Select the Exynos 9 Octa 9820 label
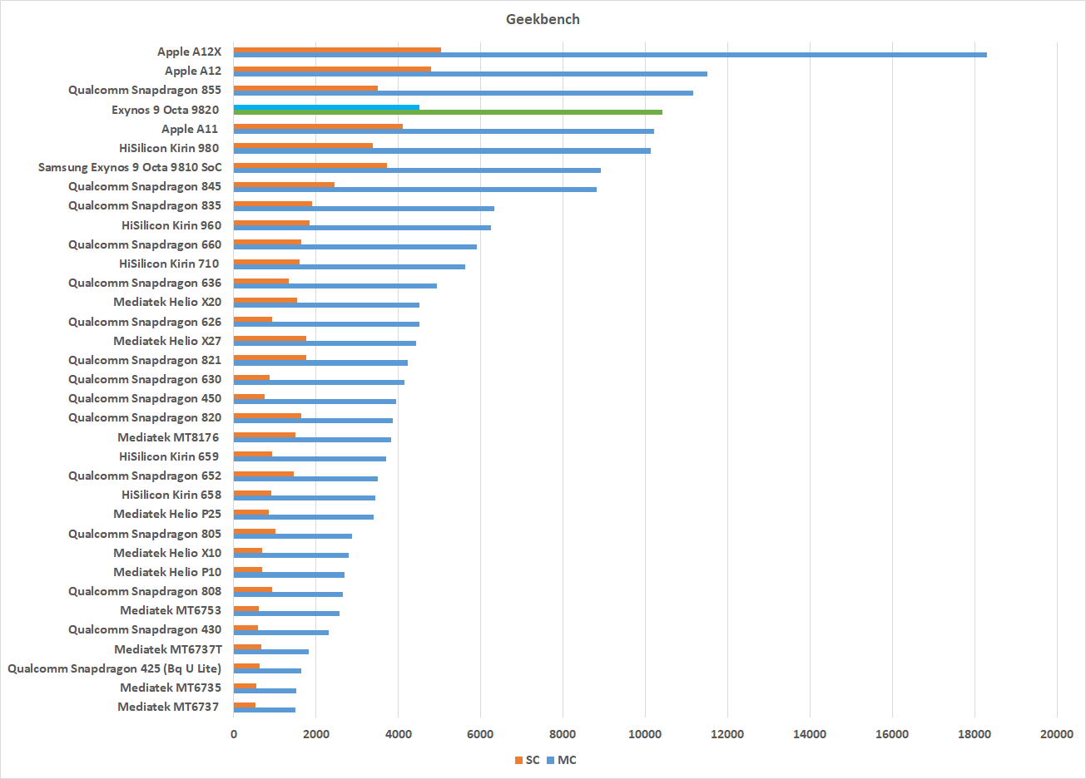 (166, 110)
